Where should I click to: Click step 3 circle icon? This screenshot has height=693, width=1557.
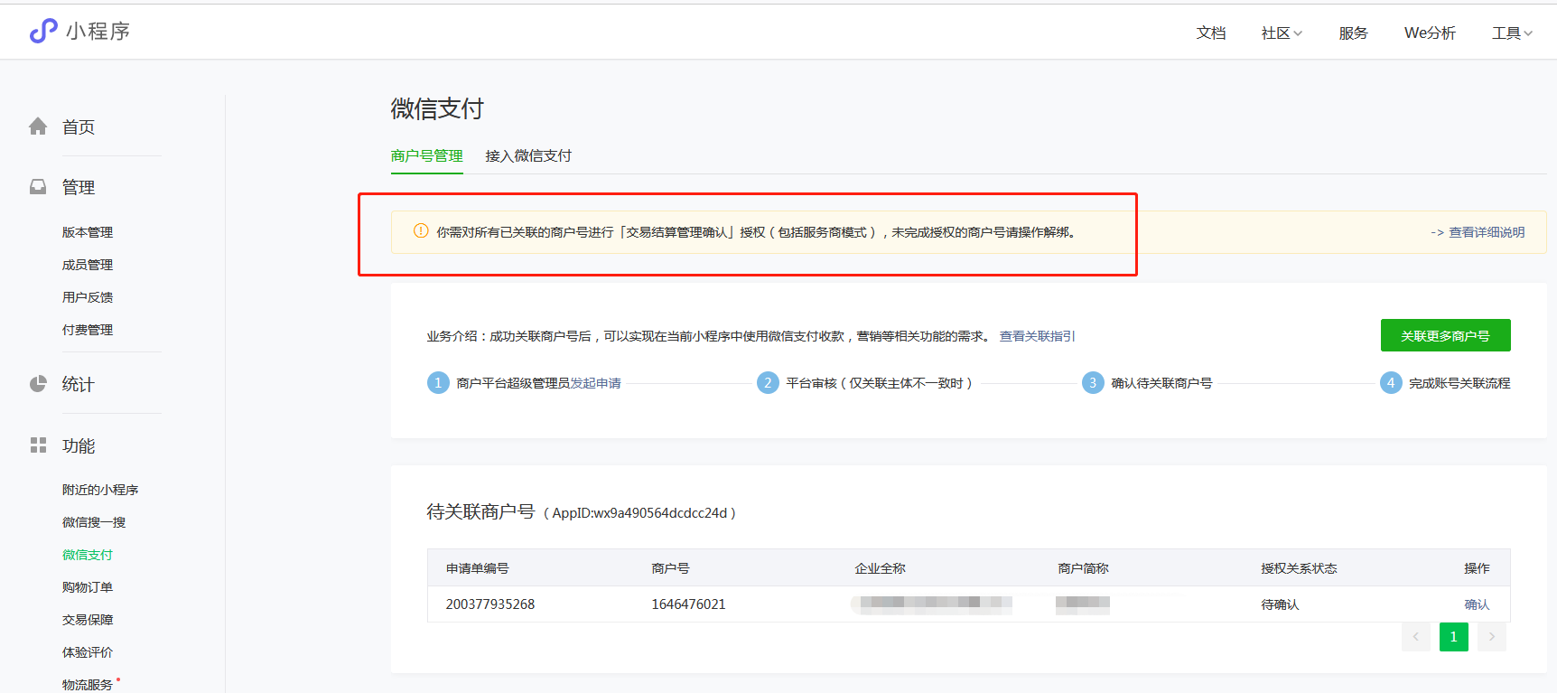pyautogui.click(x=1093, y=383)
